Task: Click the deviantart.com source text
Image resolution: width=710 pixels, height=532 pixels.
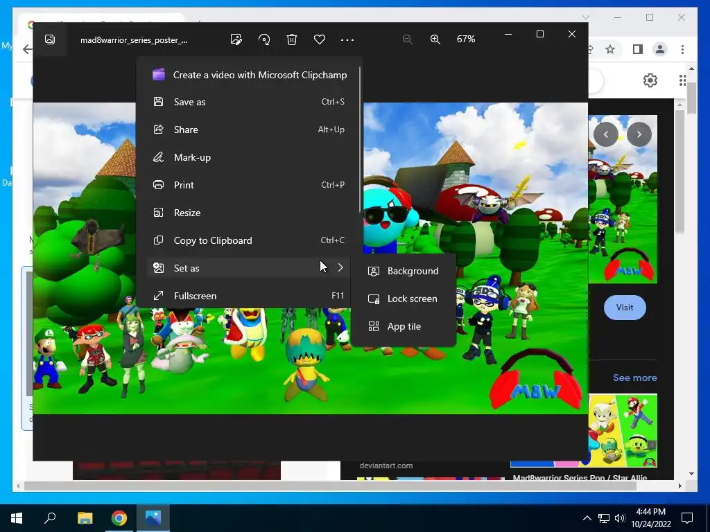Action: point(386,465)
